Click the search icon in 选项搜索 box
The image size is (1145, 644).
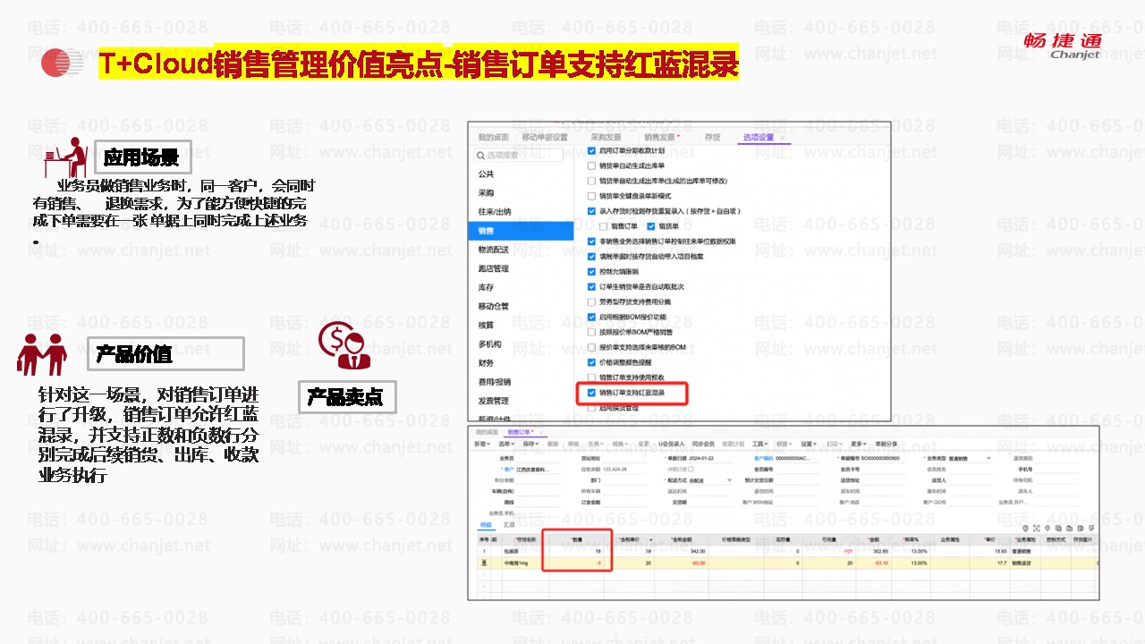(481, 155)
